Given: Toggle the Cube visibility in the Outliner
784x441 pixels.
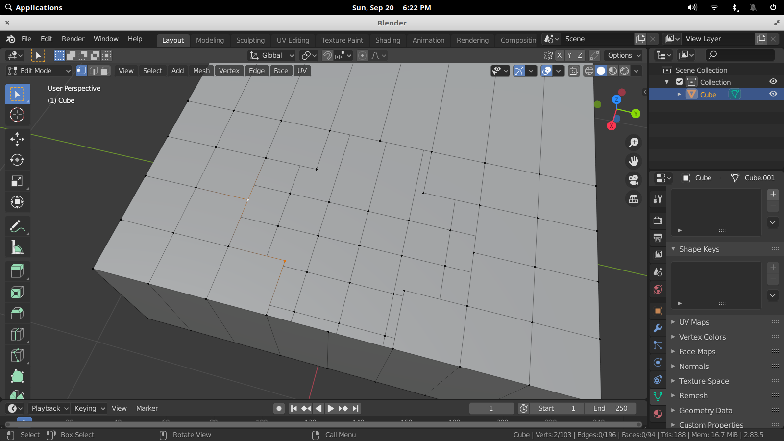Looking at the screenshot, I should 773,94.
